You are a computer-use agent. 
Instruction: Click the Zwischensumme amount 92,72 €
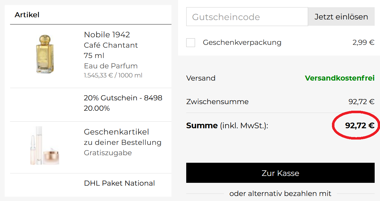[361, 102]
